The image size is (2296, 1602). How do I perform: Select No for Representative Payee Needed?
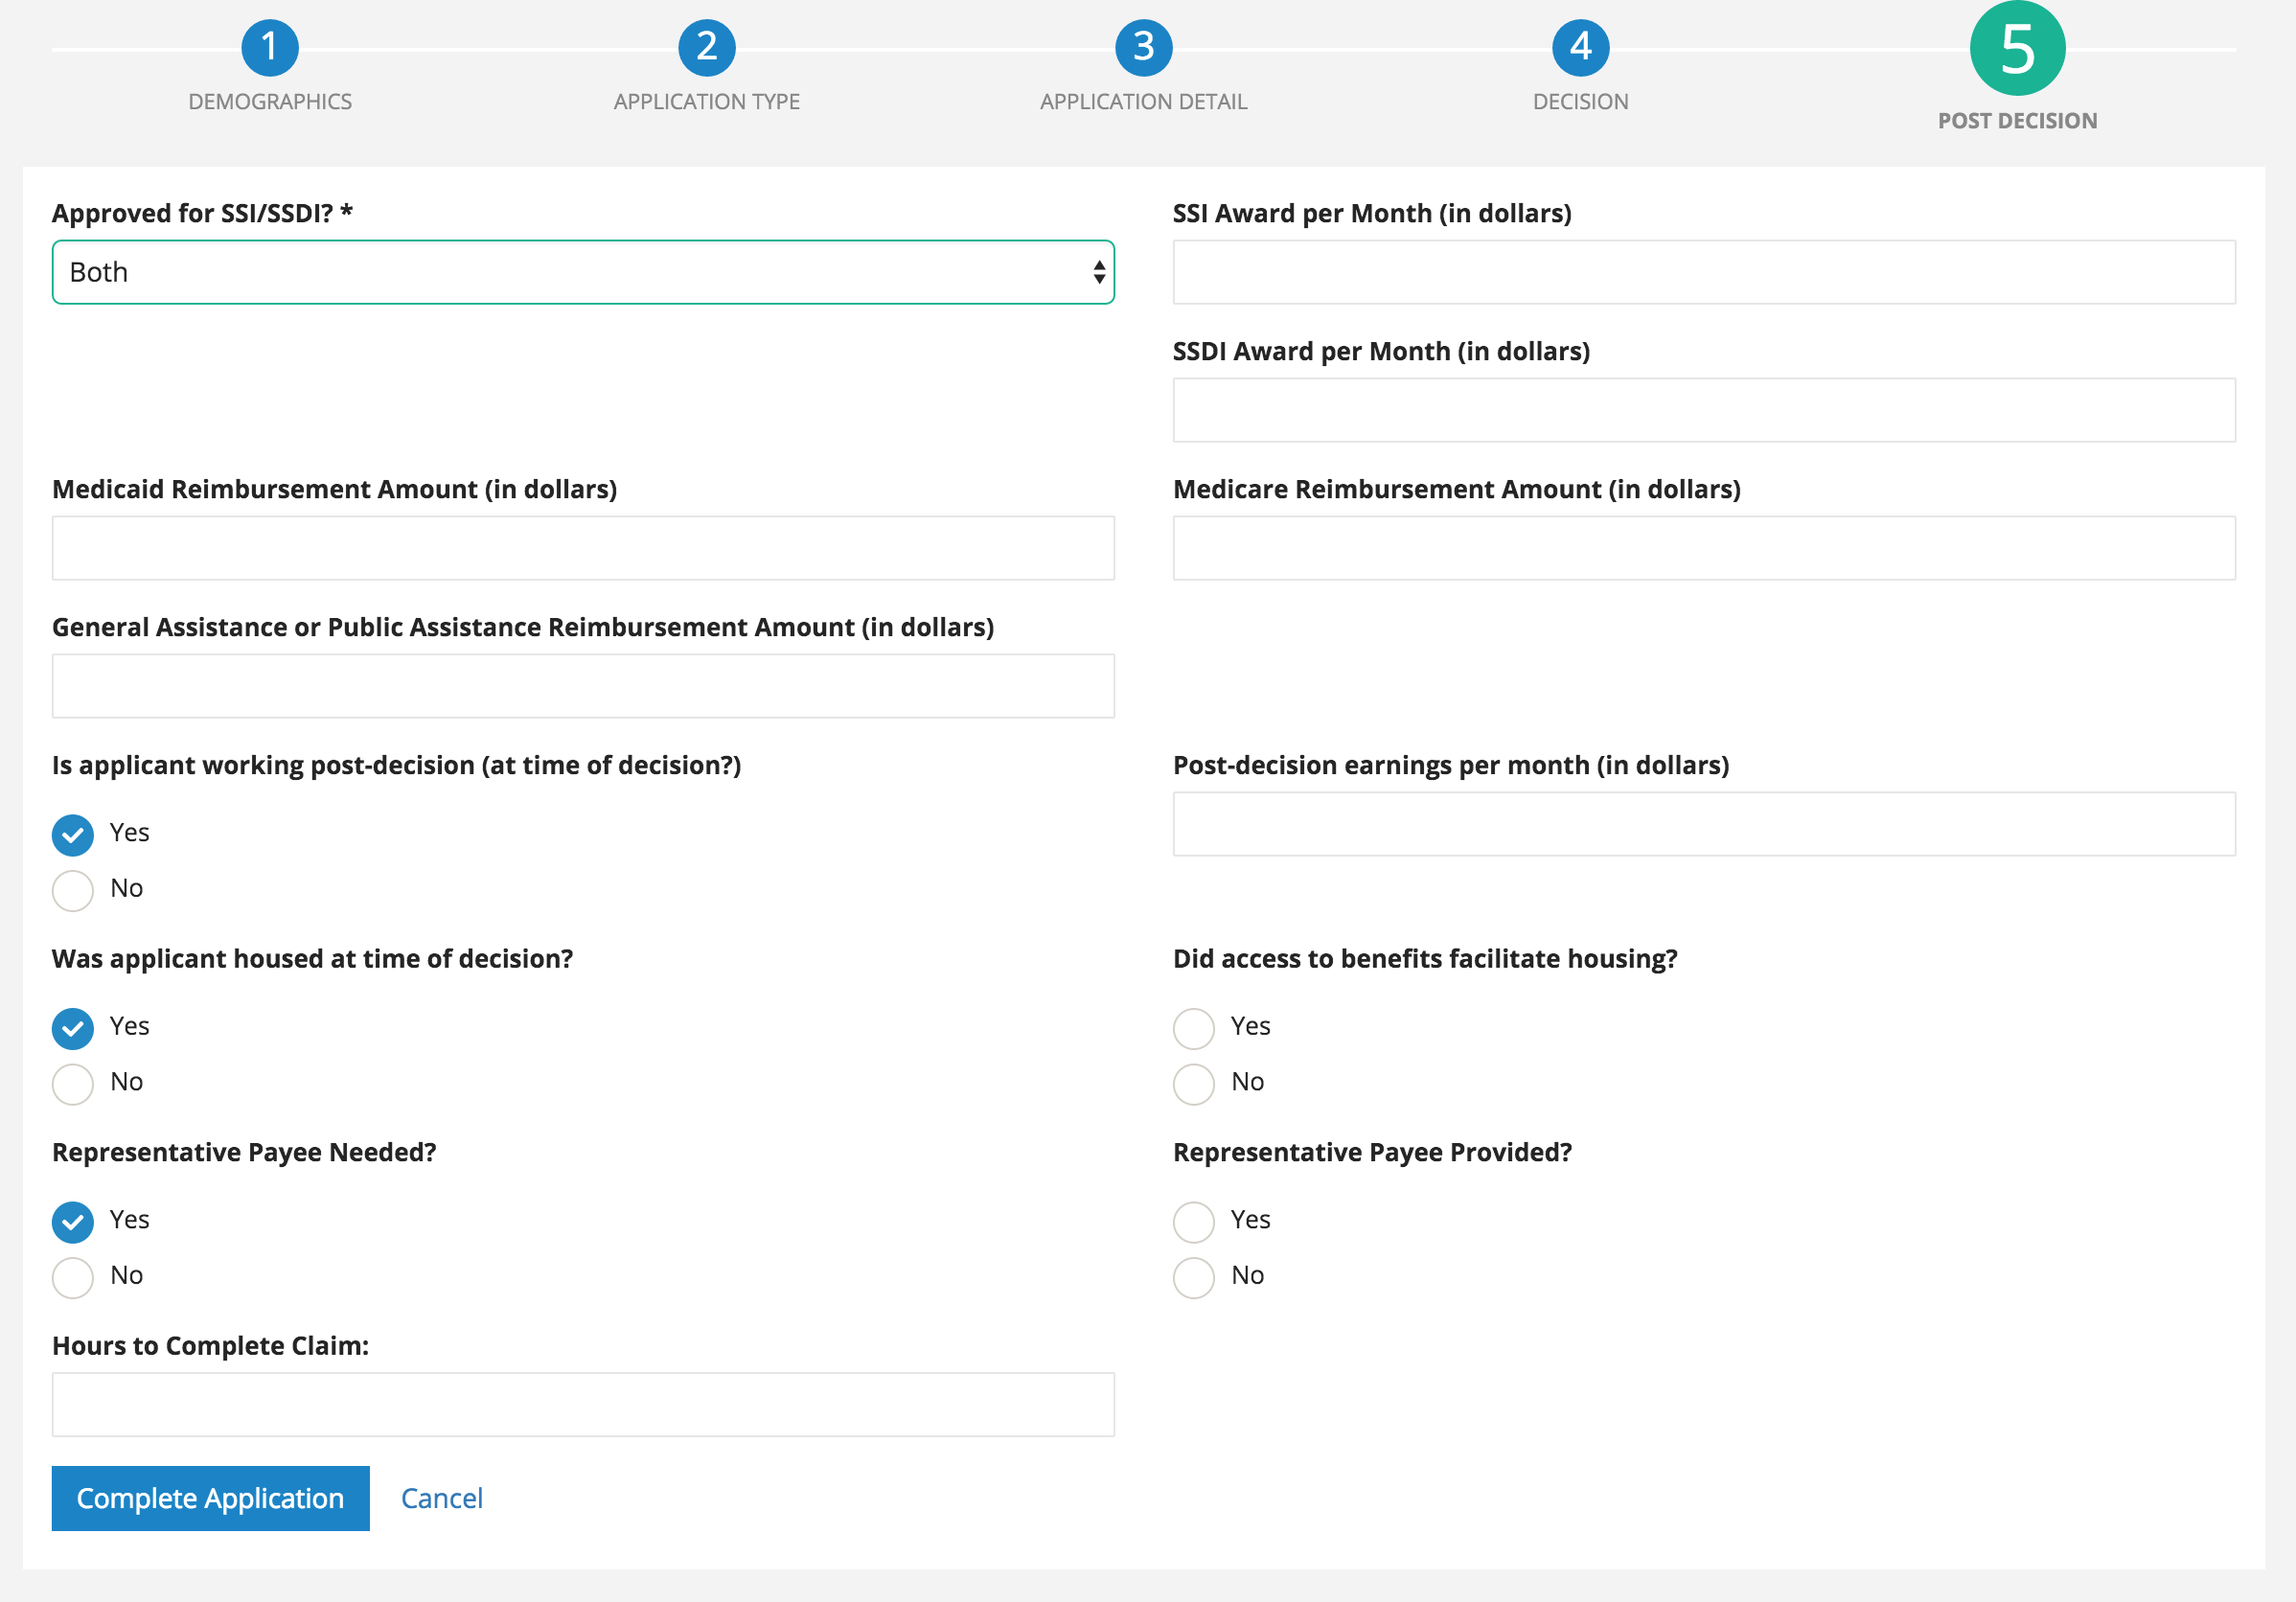tap(73, 1277)
